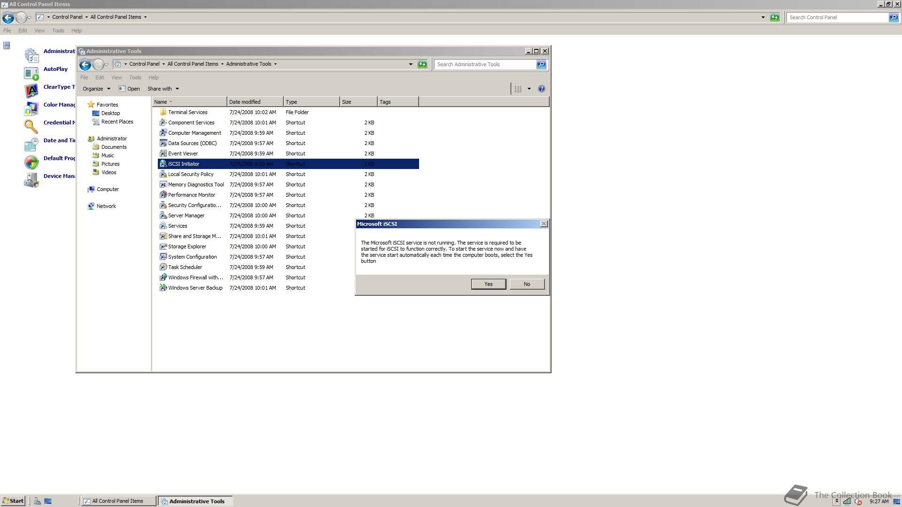
Task: Open the Tools menu in Administrative Tools
Action: pos(135,77)
